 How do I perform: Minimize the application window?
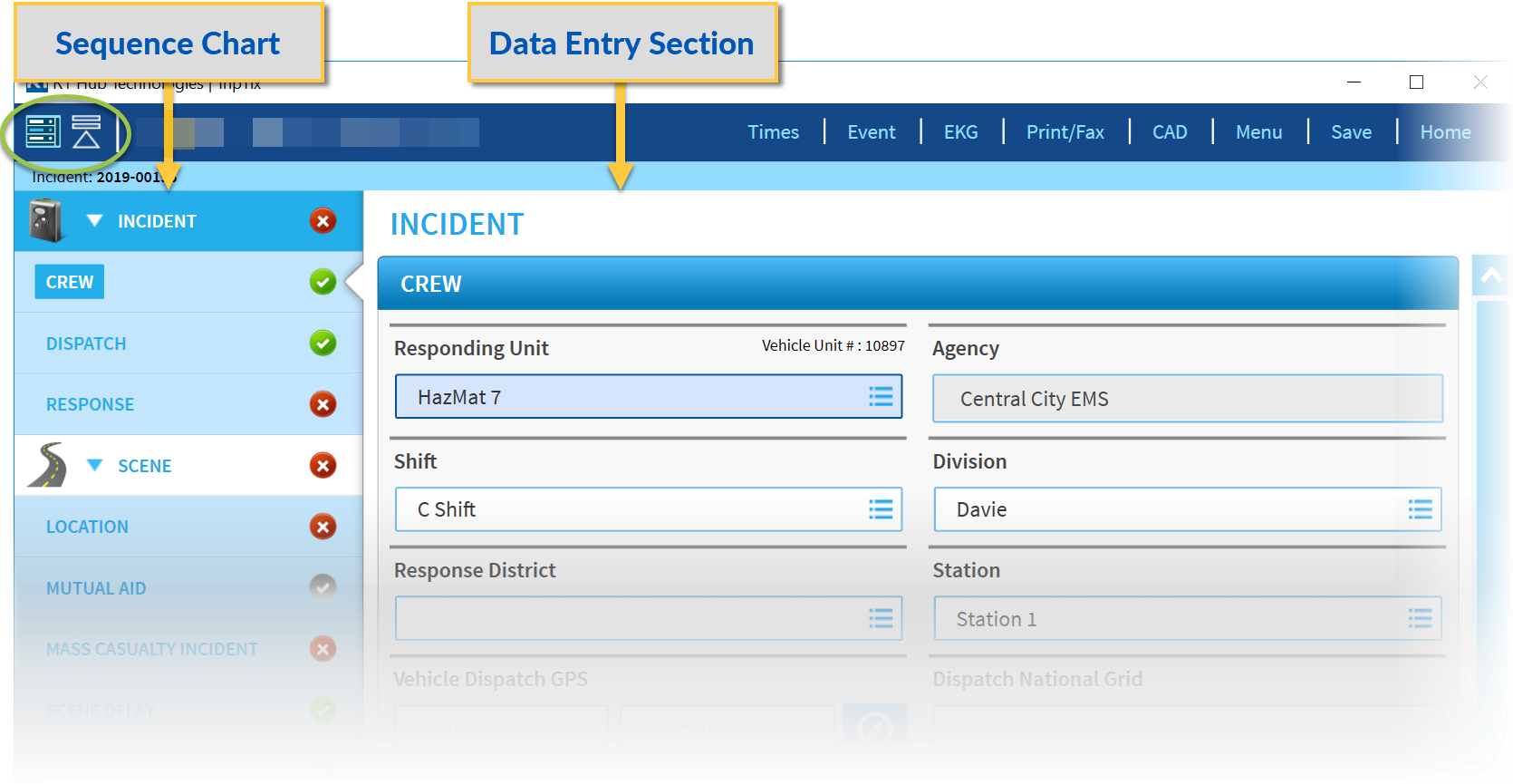[x=1354, y=82]
